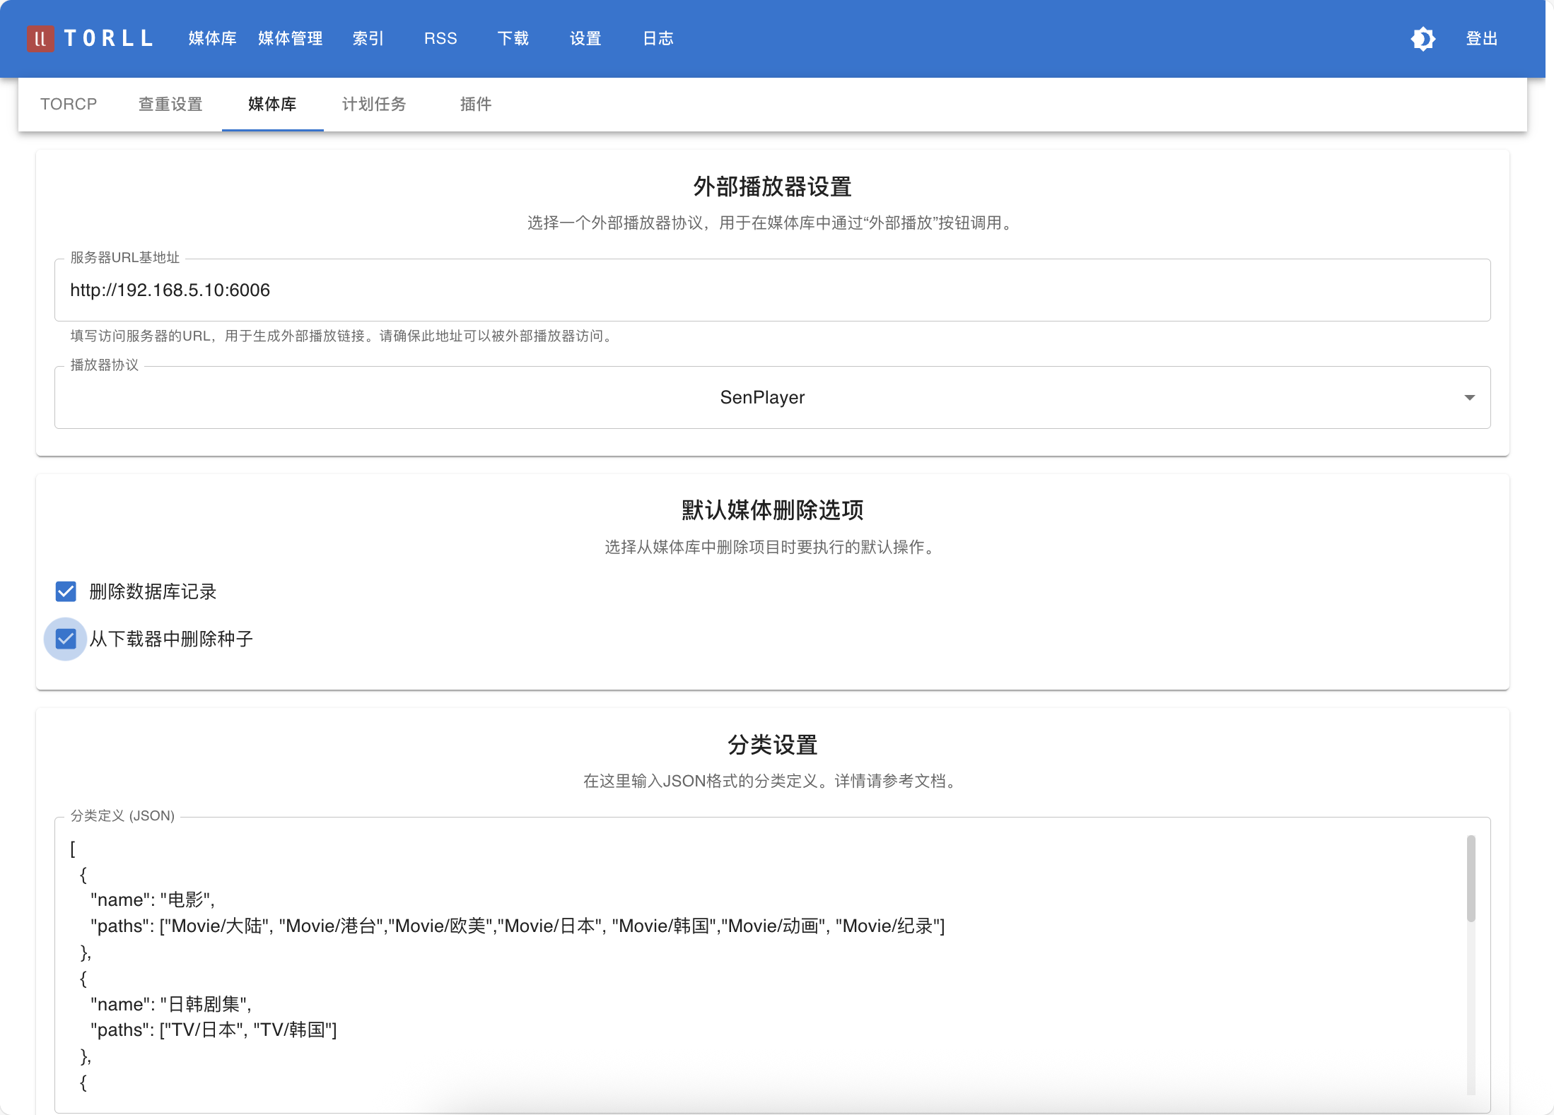Open the 播放器协议 dropdown
Image resolution: width=1554 pixels, height=1115 pixels.
coord(1469,397)
